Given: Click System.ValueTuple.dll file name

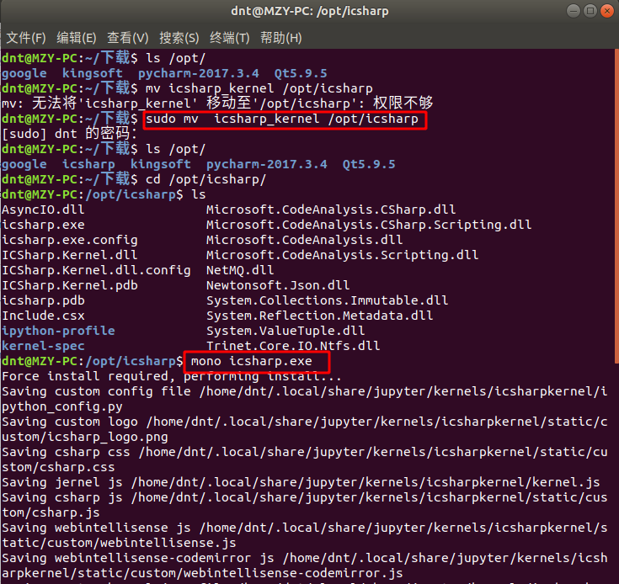Looking at the screenshot, I should tap(285, 331).
